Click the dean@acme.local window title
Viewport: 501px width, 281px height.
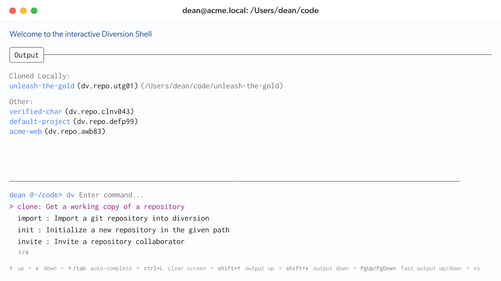point(250,10)
